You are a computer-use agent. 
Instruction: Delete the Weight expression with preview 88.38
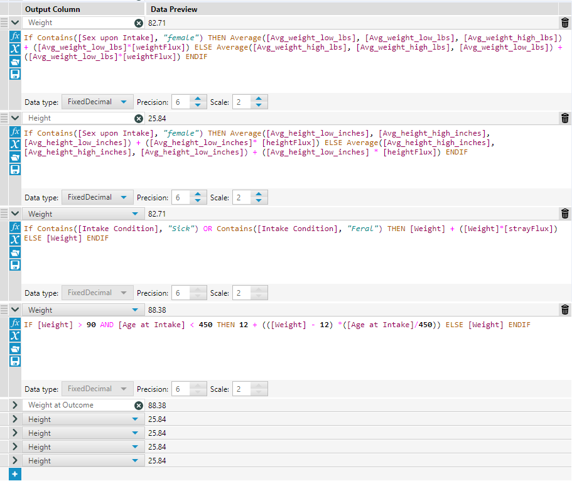pos(564,310)
